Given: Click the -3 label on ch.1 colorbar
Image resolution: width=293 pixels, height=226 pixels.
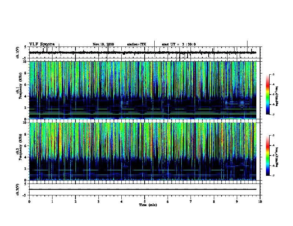Looking at the screenshot, I should click(273, 74).
